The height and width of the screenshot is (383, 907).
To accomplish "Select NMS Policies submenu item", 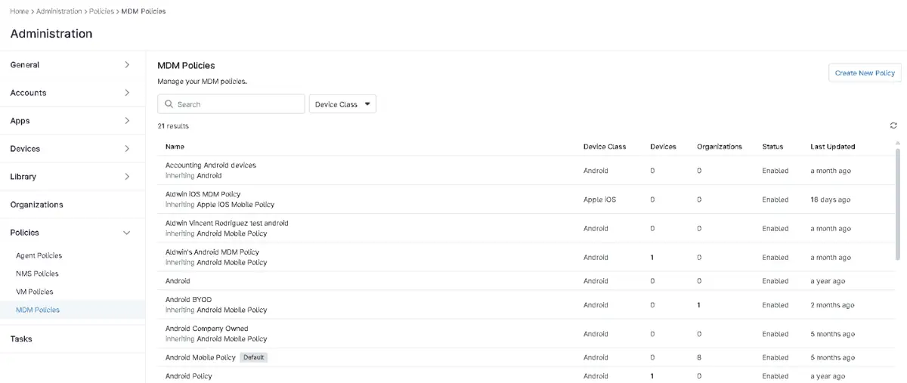I will (37, 274).
